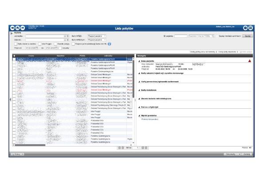Screen dimensions: 262x182
Task: Click the red warning triangle in details
Action: click(x=250, y=61)
